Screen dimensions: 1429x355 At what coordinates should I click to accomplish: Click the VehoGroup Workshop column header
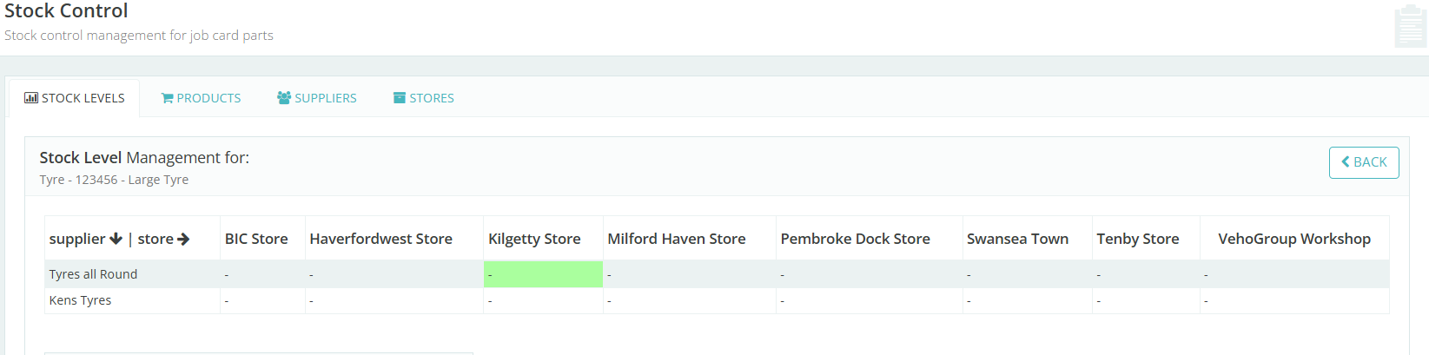point(1294,239)
